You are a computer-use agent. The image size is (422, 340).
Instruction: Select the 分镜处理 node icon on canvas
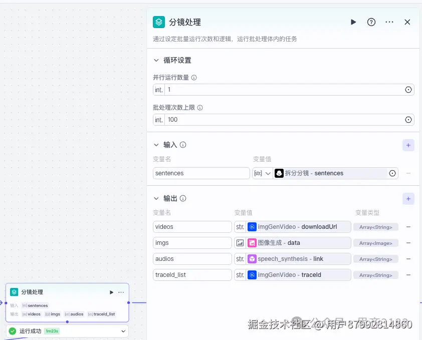14,292
